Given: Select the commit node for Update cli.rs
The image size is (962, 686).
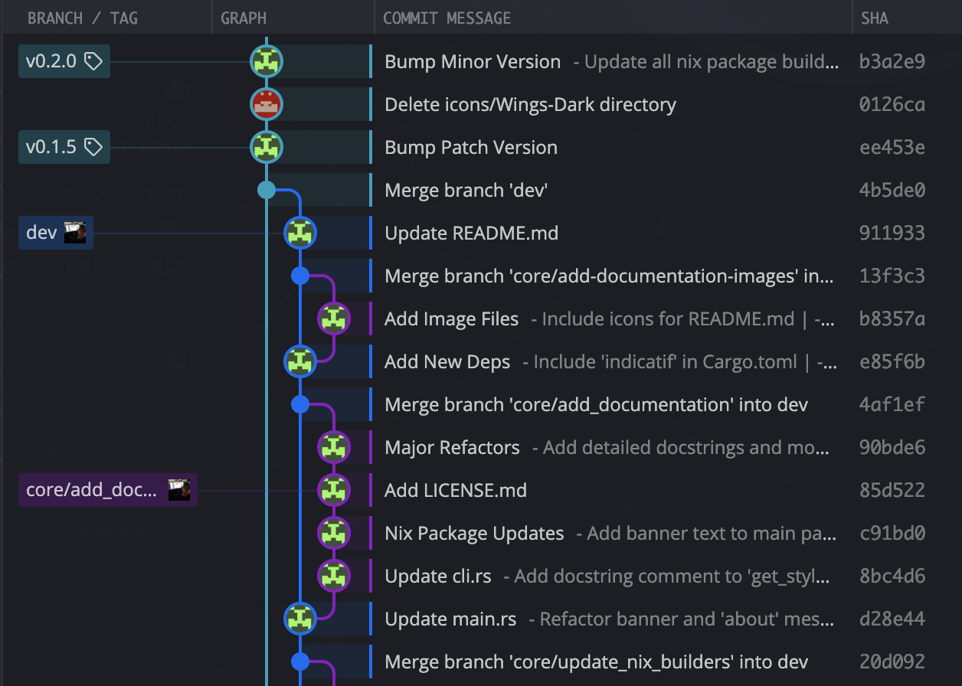Looking at the screenshot, I should [334, 575].
